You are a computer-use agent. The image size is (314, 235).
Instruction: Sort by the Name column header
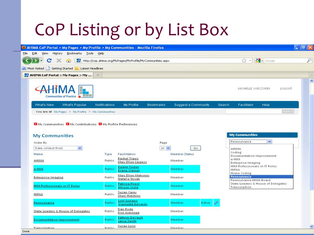tap(38, 154)
